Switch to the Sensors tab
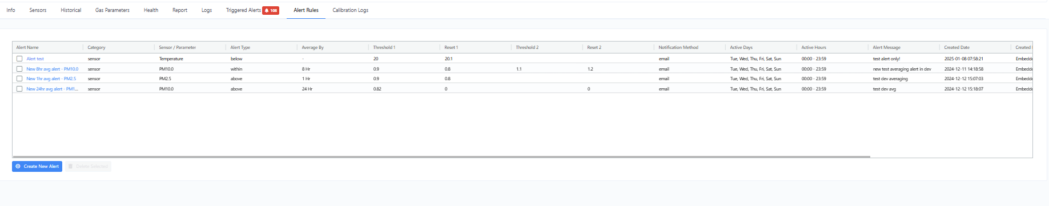The width and height of the screenshot is (1049, 206). [x=38, y=10]
